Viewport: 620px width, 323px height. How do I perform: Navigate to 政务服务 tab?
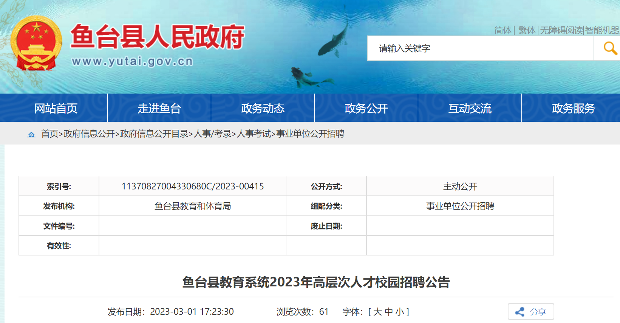pos(574,108)
